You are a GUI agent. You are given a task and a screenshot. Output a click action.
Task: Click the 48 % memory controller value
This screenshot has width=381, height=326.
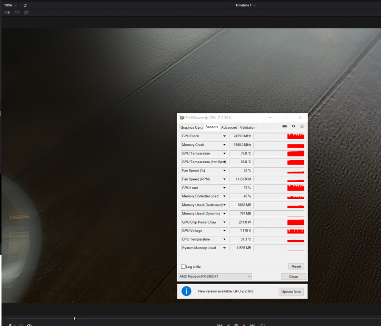[241, 196]
